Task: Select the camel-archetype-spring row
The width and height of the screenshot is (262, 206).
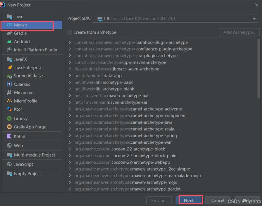Action: [162, 136]
